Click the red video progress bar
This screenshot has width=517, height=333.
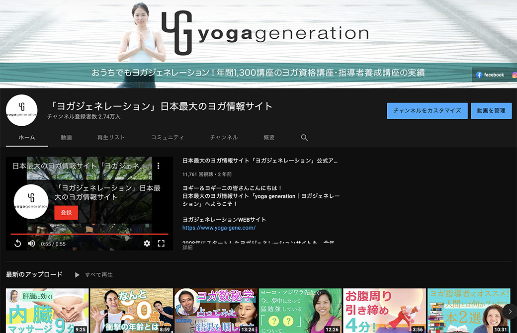click(x=89, y=234)
